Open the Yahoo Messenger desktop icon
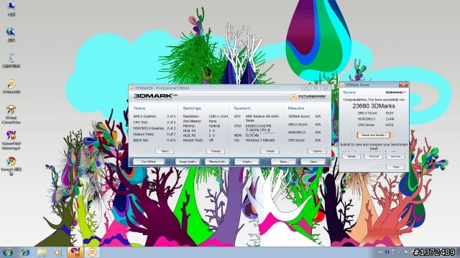 11,140
